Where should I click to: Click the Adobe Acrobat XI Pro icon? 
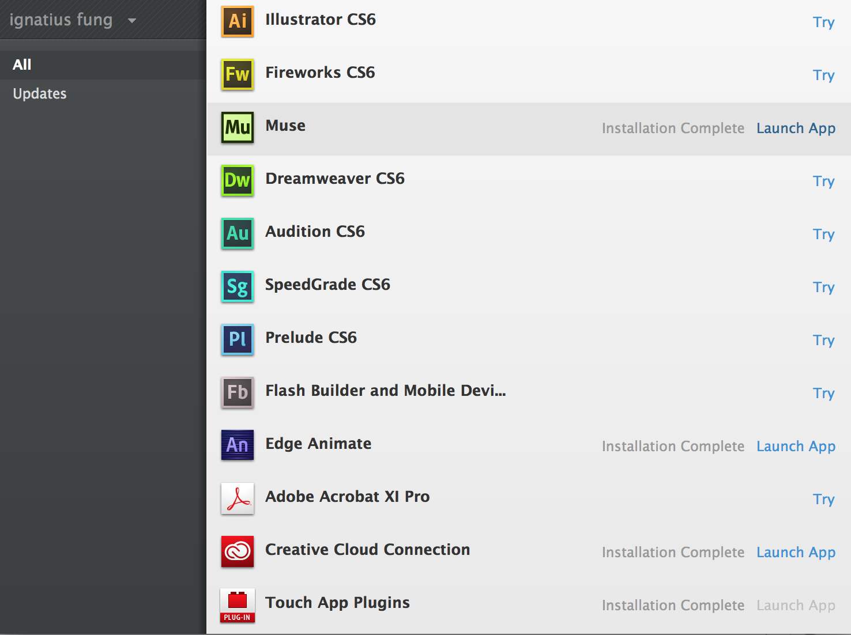click(x=237, y=498)
